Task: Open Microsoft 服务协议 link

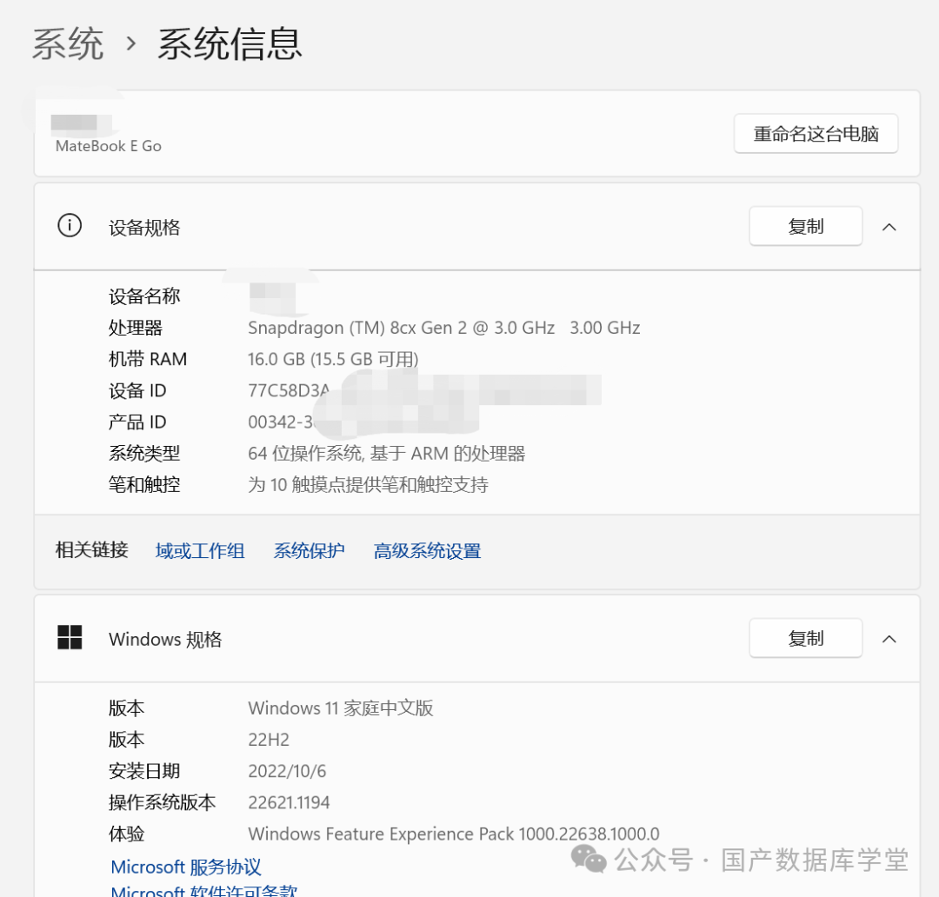Action: point(186,867)
